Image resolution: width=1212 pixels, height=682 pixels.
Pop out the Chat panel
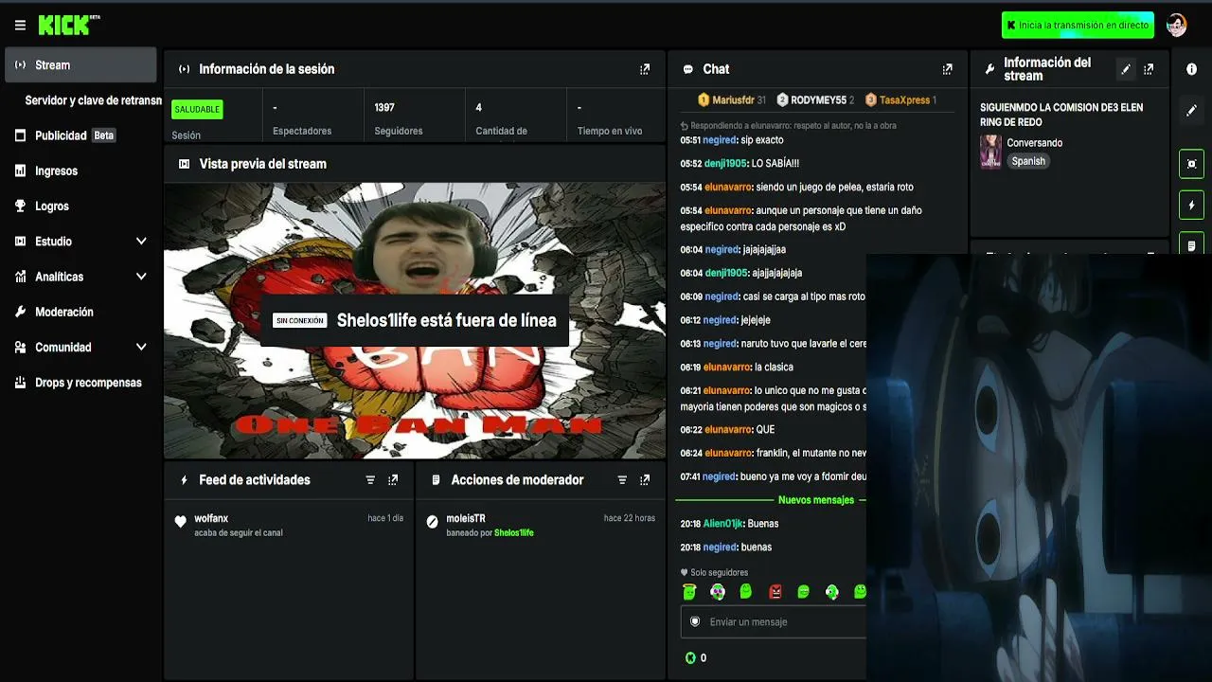click(947, 69)
